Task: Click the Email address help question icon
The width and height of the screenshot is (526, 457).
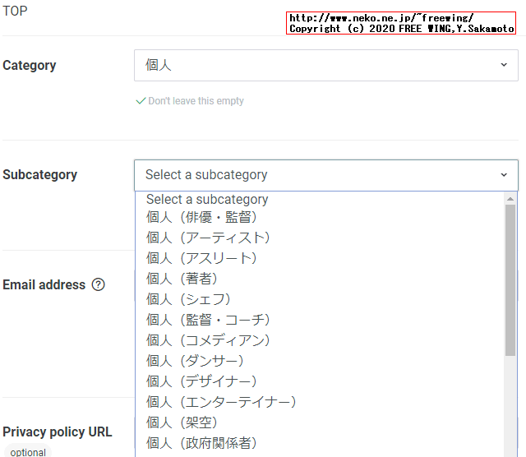Action: [x=99, y=285]
